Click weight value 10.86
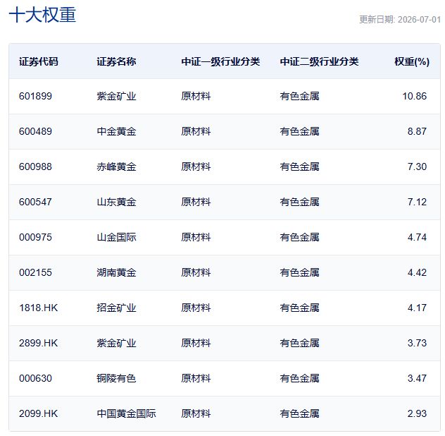445x436 pixels. point(414,96)
